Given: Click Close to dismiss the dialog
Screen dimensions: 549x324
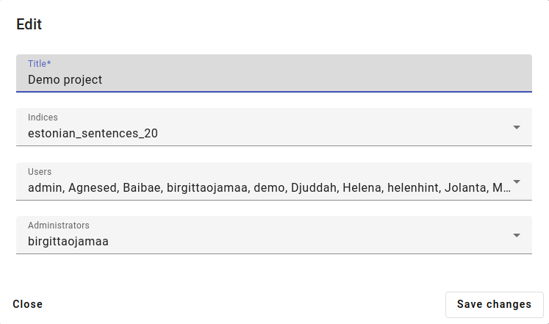Looking at the screenshot, I should [28, 304].
